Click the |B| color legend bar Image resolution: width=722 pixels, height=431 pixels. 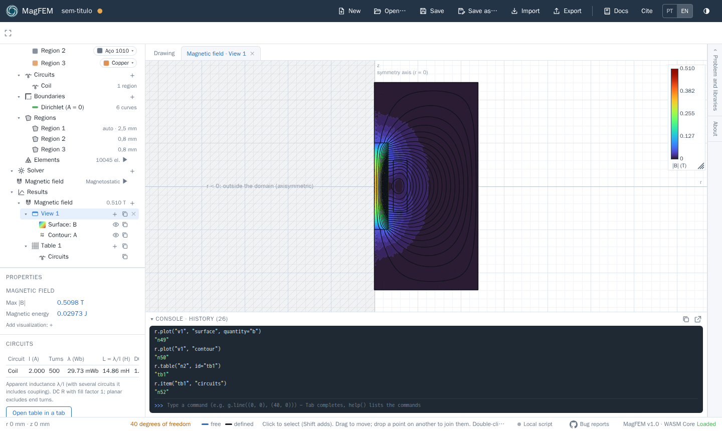coord(674,114)
